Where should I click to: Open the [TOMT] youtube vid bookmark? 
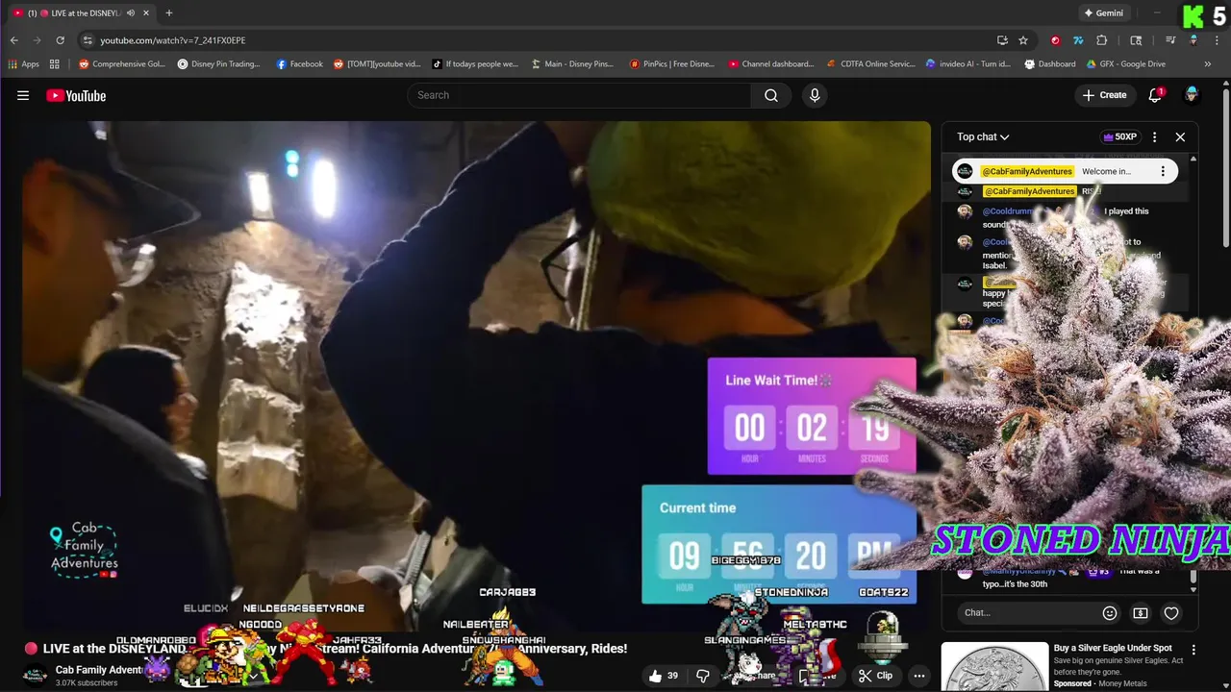[377, 63]
